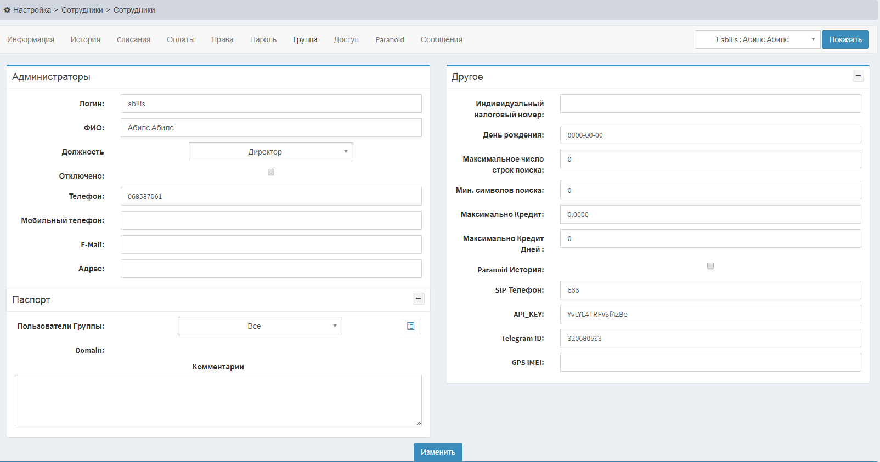
Task: Open the user group list icon button
Action: tap(410, 326)
